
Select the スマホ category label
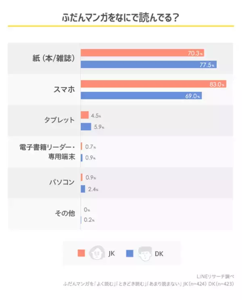point(64,90)
